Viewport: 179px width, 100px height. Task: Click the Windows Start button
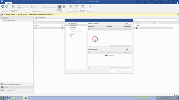(3, 98)
